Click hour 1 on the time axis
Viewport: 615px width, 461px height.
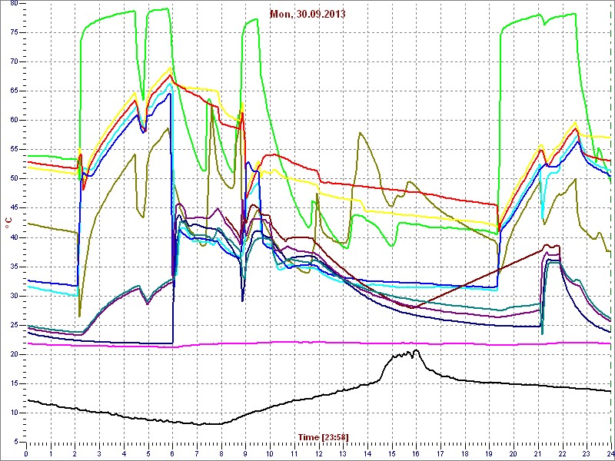click(51, 453)
